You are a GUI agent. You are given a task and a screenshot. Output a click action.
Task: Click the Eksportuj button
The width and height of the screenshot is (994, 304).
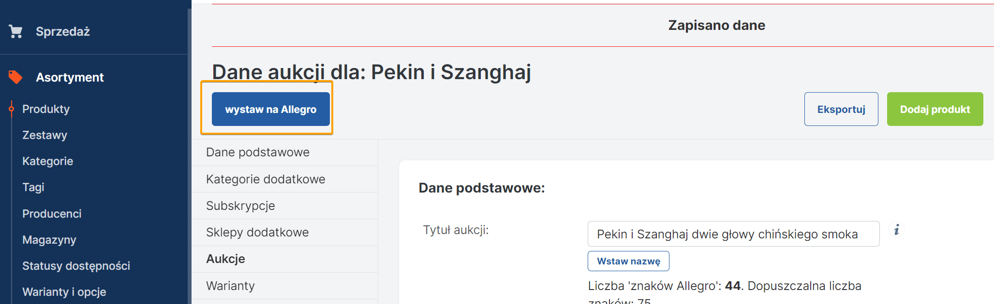click(841, 109)
